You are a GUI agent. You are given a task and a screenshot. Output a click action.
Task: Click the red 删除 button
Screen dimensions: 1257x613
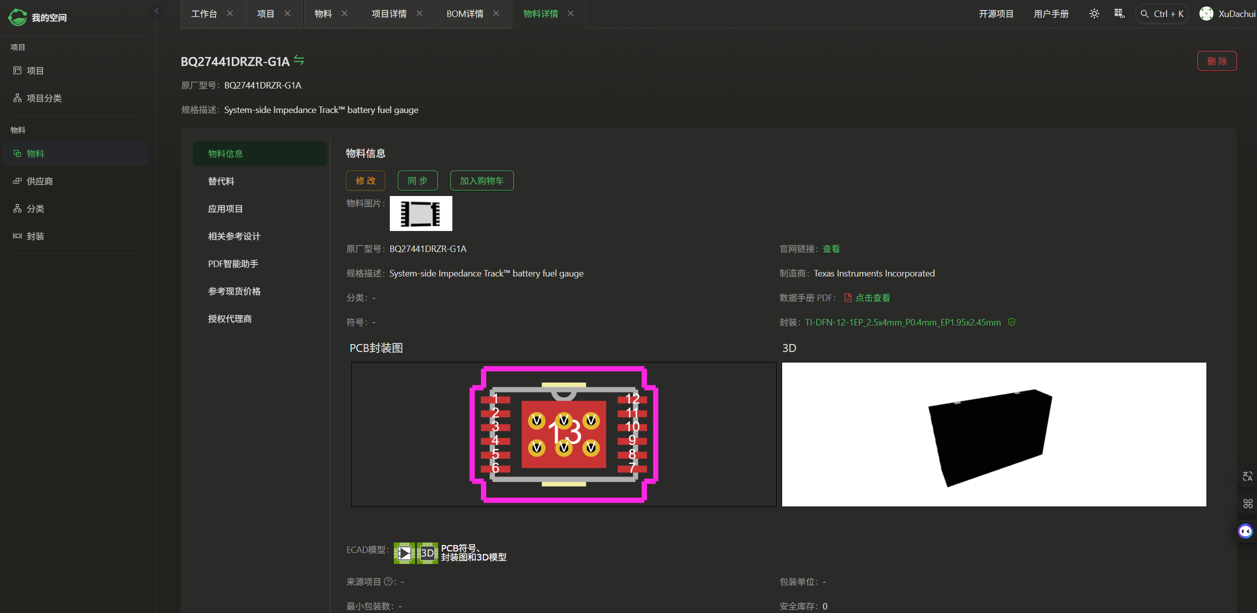1216,61
